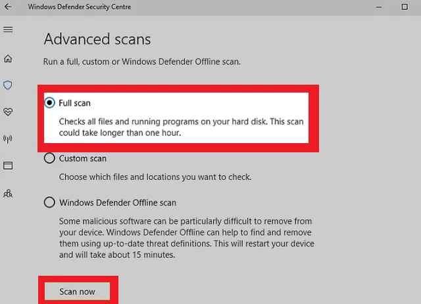Minimize the Windows Defender Security Centre window

pos(379,7)
